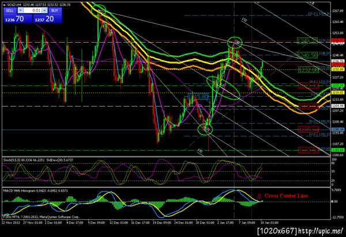Click the BUY button in one-click panel
This screenshot has height=237, width=346.
point(55,10)
